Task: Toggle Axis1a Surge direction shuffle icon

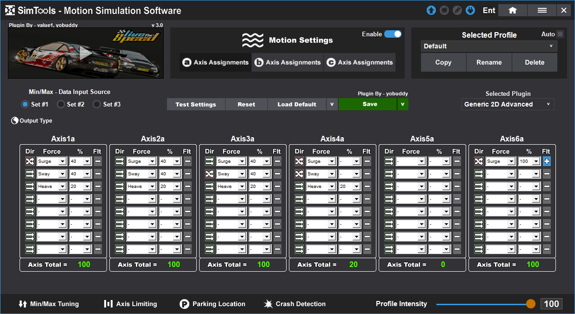Action: pyautogui.click(x=30, y=161)
